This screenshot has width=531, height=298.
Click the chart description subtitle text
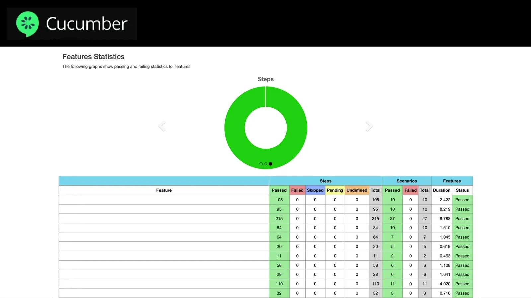126,67
